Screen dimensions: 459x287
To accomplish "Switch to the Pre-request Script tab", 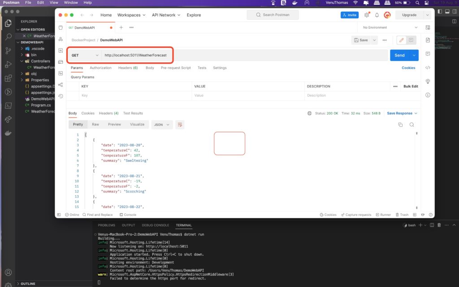I will [x=176, y=68].
